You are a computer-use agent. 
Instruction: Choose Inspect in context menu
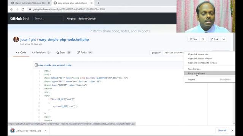pyautogui.click(x=209, y=79)
